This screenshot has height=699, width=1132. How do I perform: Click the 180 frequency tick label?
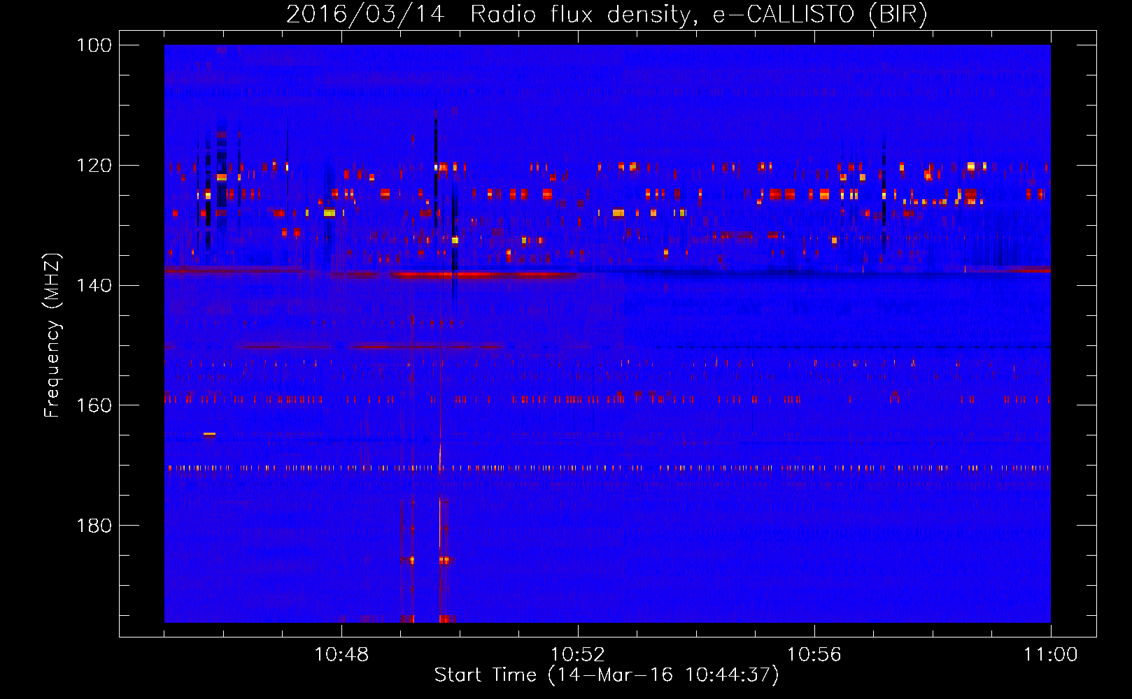pos(94,526)
